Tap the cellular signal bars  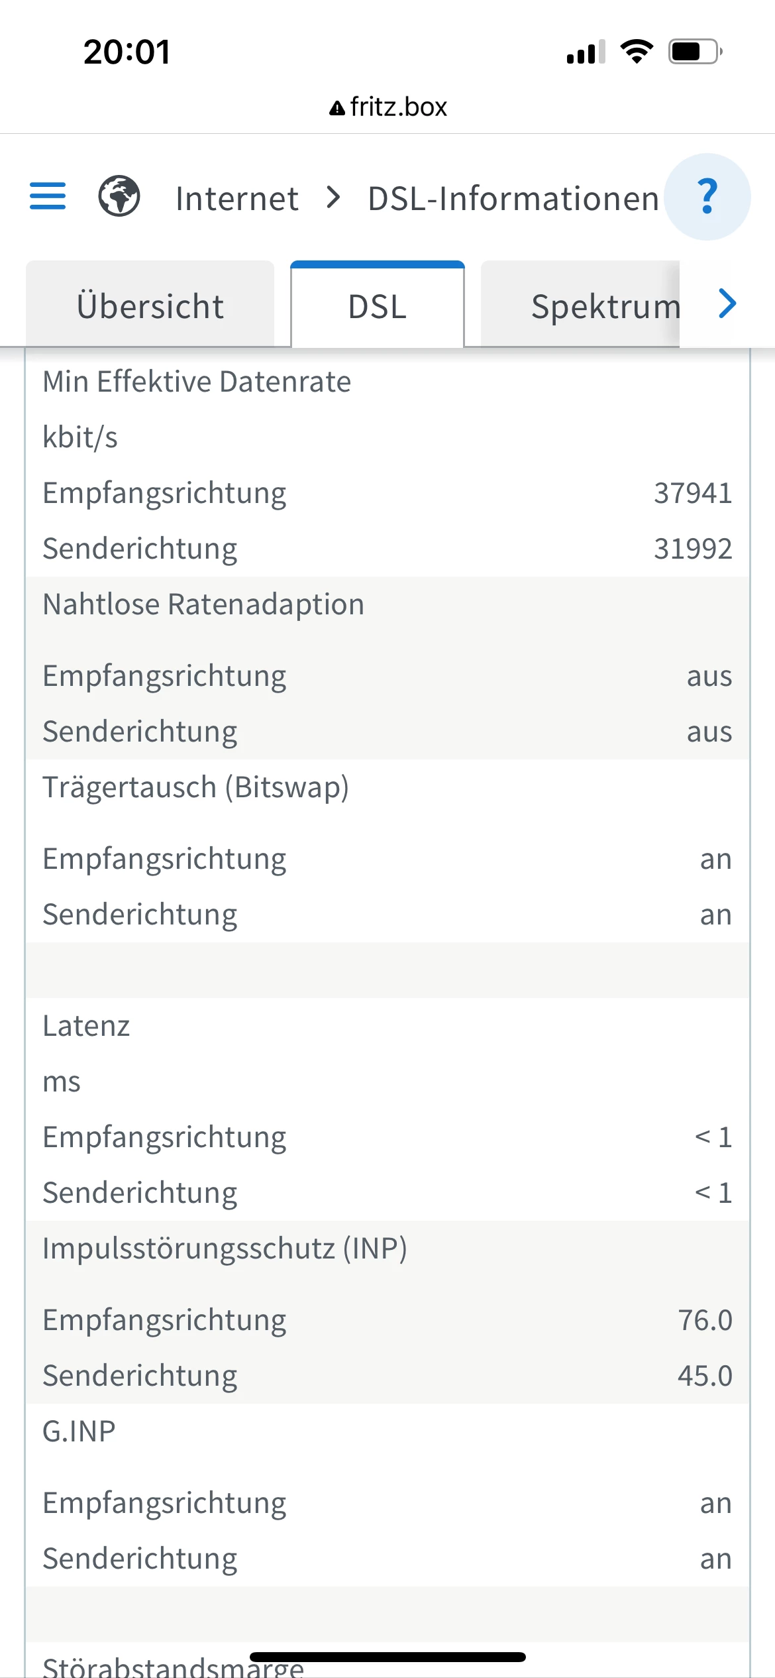pyautogui.click(x=586, y=52)
